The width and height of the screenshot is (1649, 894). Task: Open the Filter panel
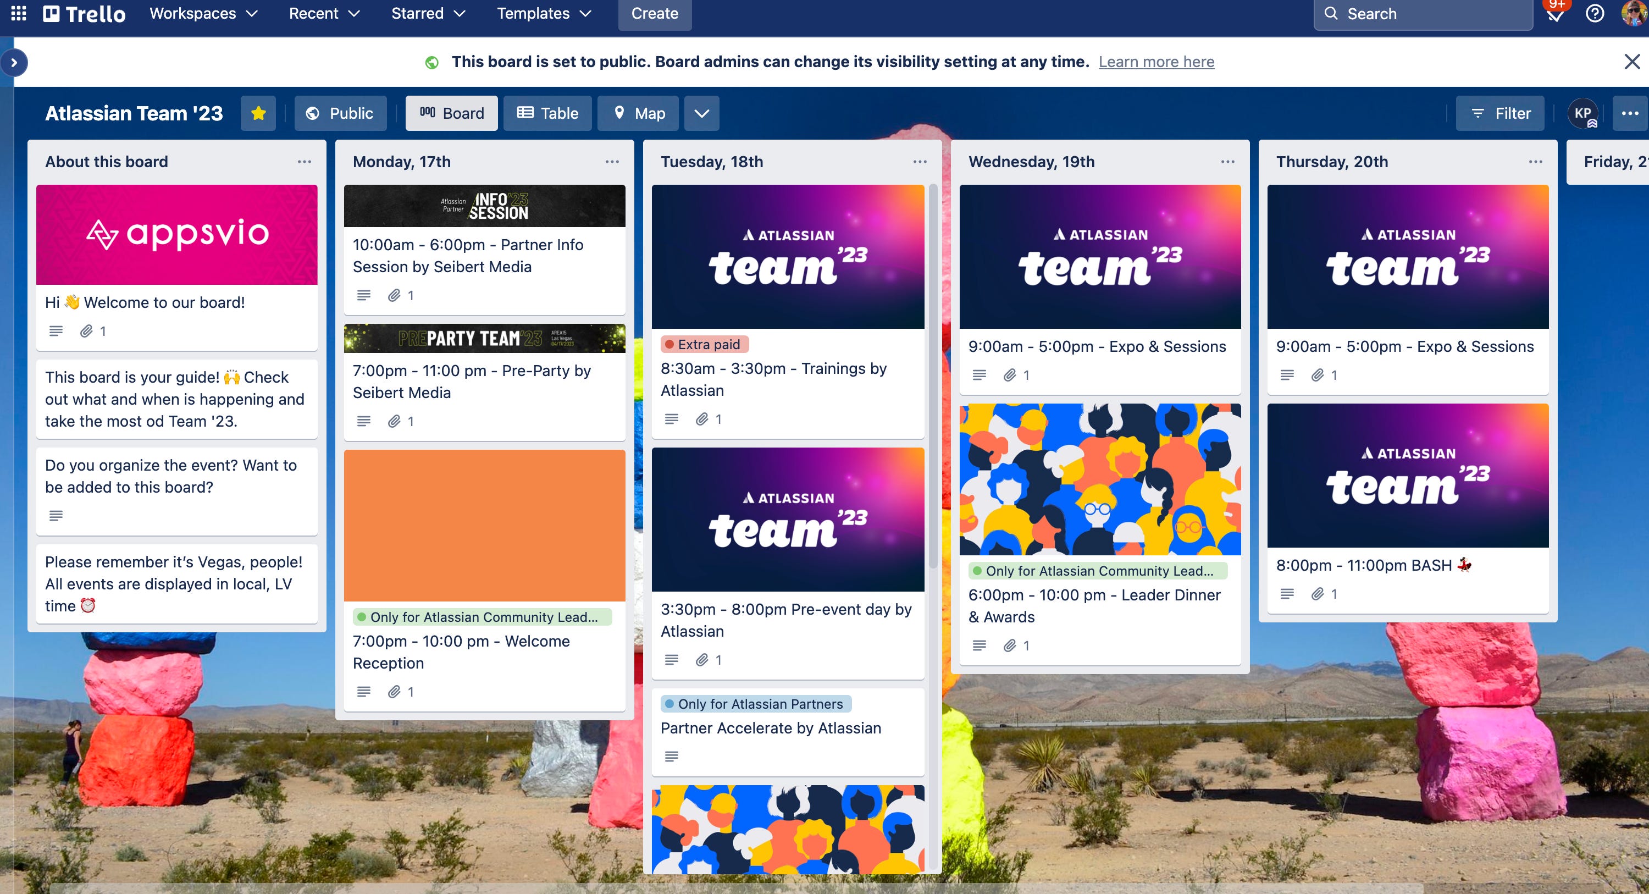coord(1501,112)
